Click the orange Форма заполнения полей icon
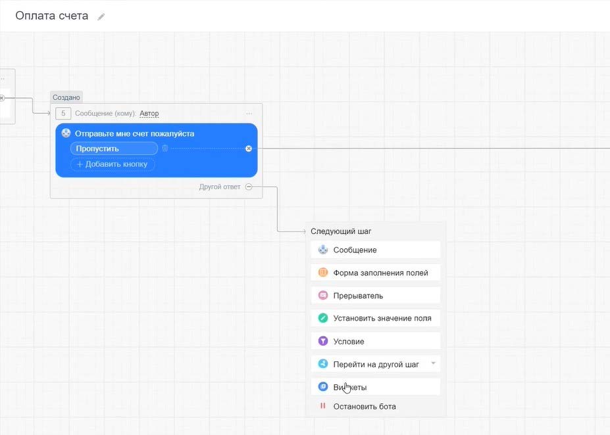 [x=322, y=273]
